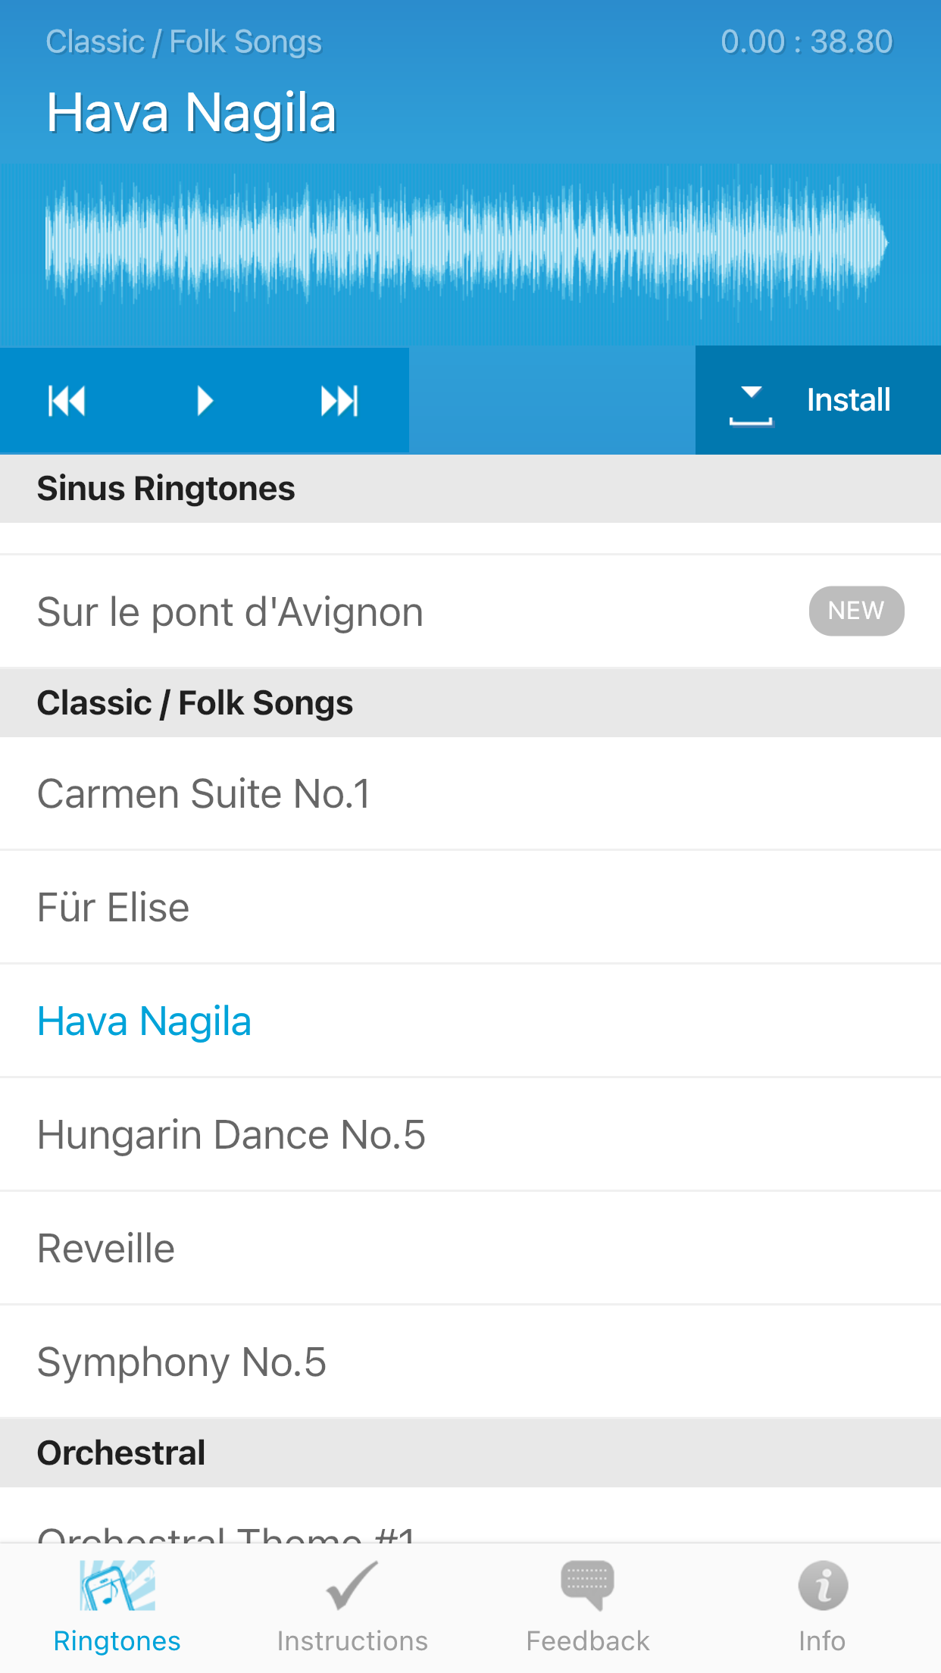Skip to the next ringtone
941x1673 pixels.
click(339, 401)
